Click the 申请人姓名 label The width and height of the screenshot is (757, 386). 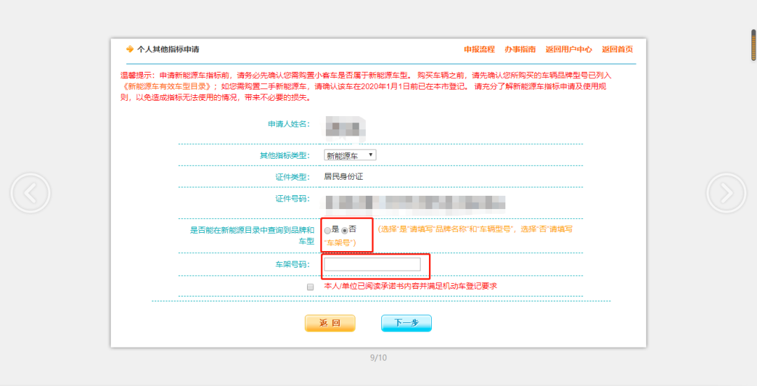pos(288,124)
